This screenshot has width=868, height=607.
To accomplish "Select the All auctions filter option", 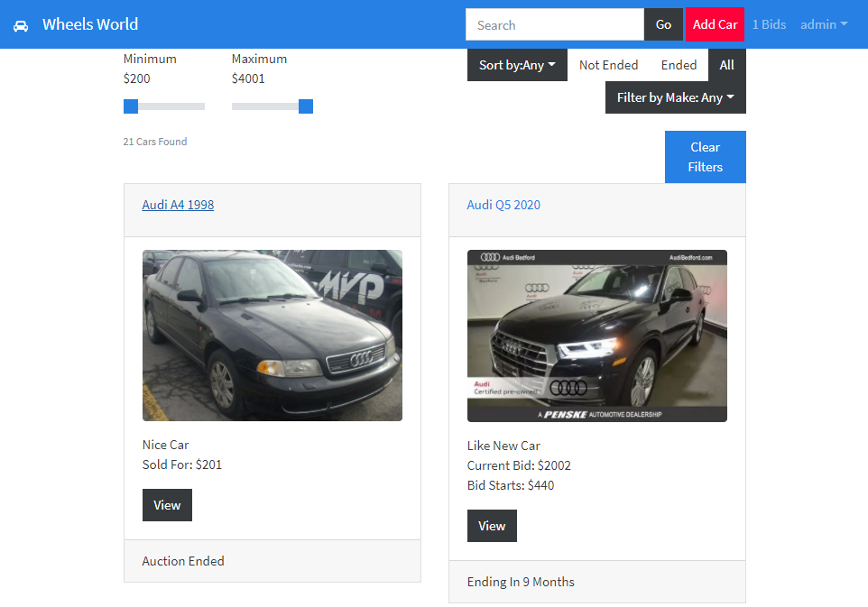I will point(726,65).
